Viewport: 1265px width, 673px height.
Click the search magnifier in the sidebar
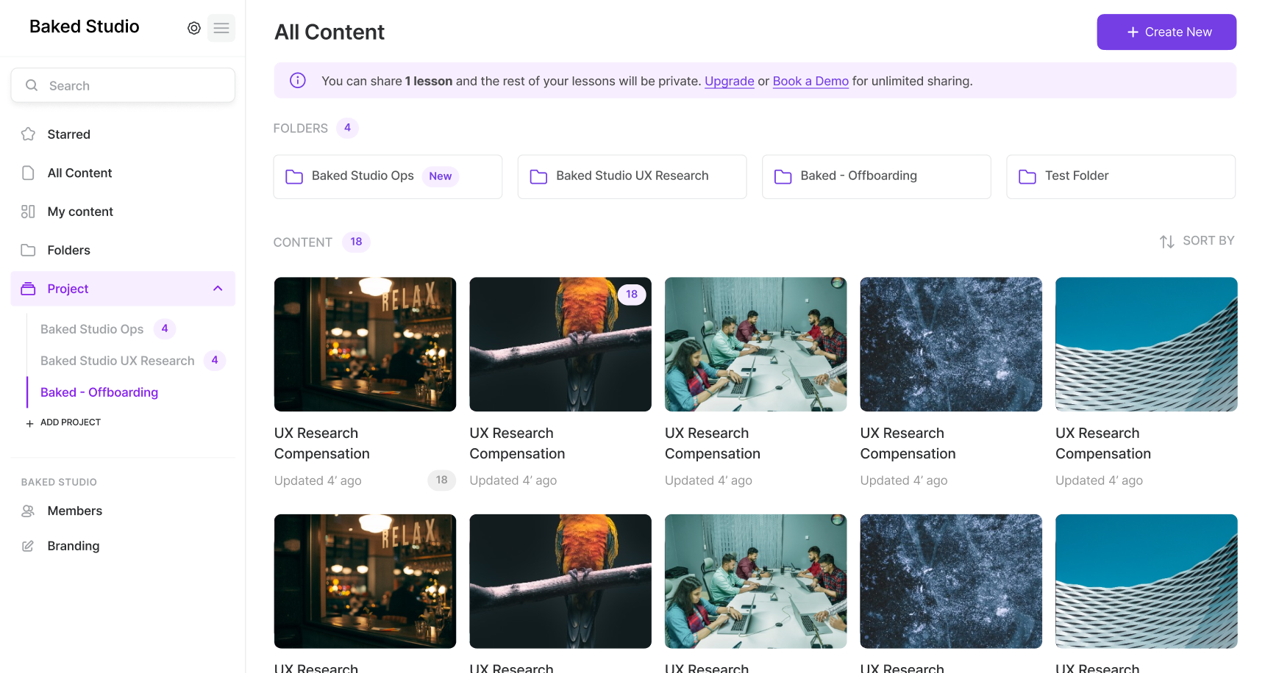coord(32,85)
